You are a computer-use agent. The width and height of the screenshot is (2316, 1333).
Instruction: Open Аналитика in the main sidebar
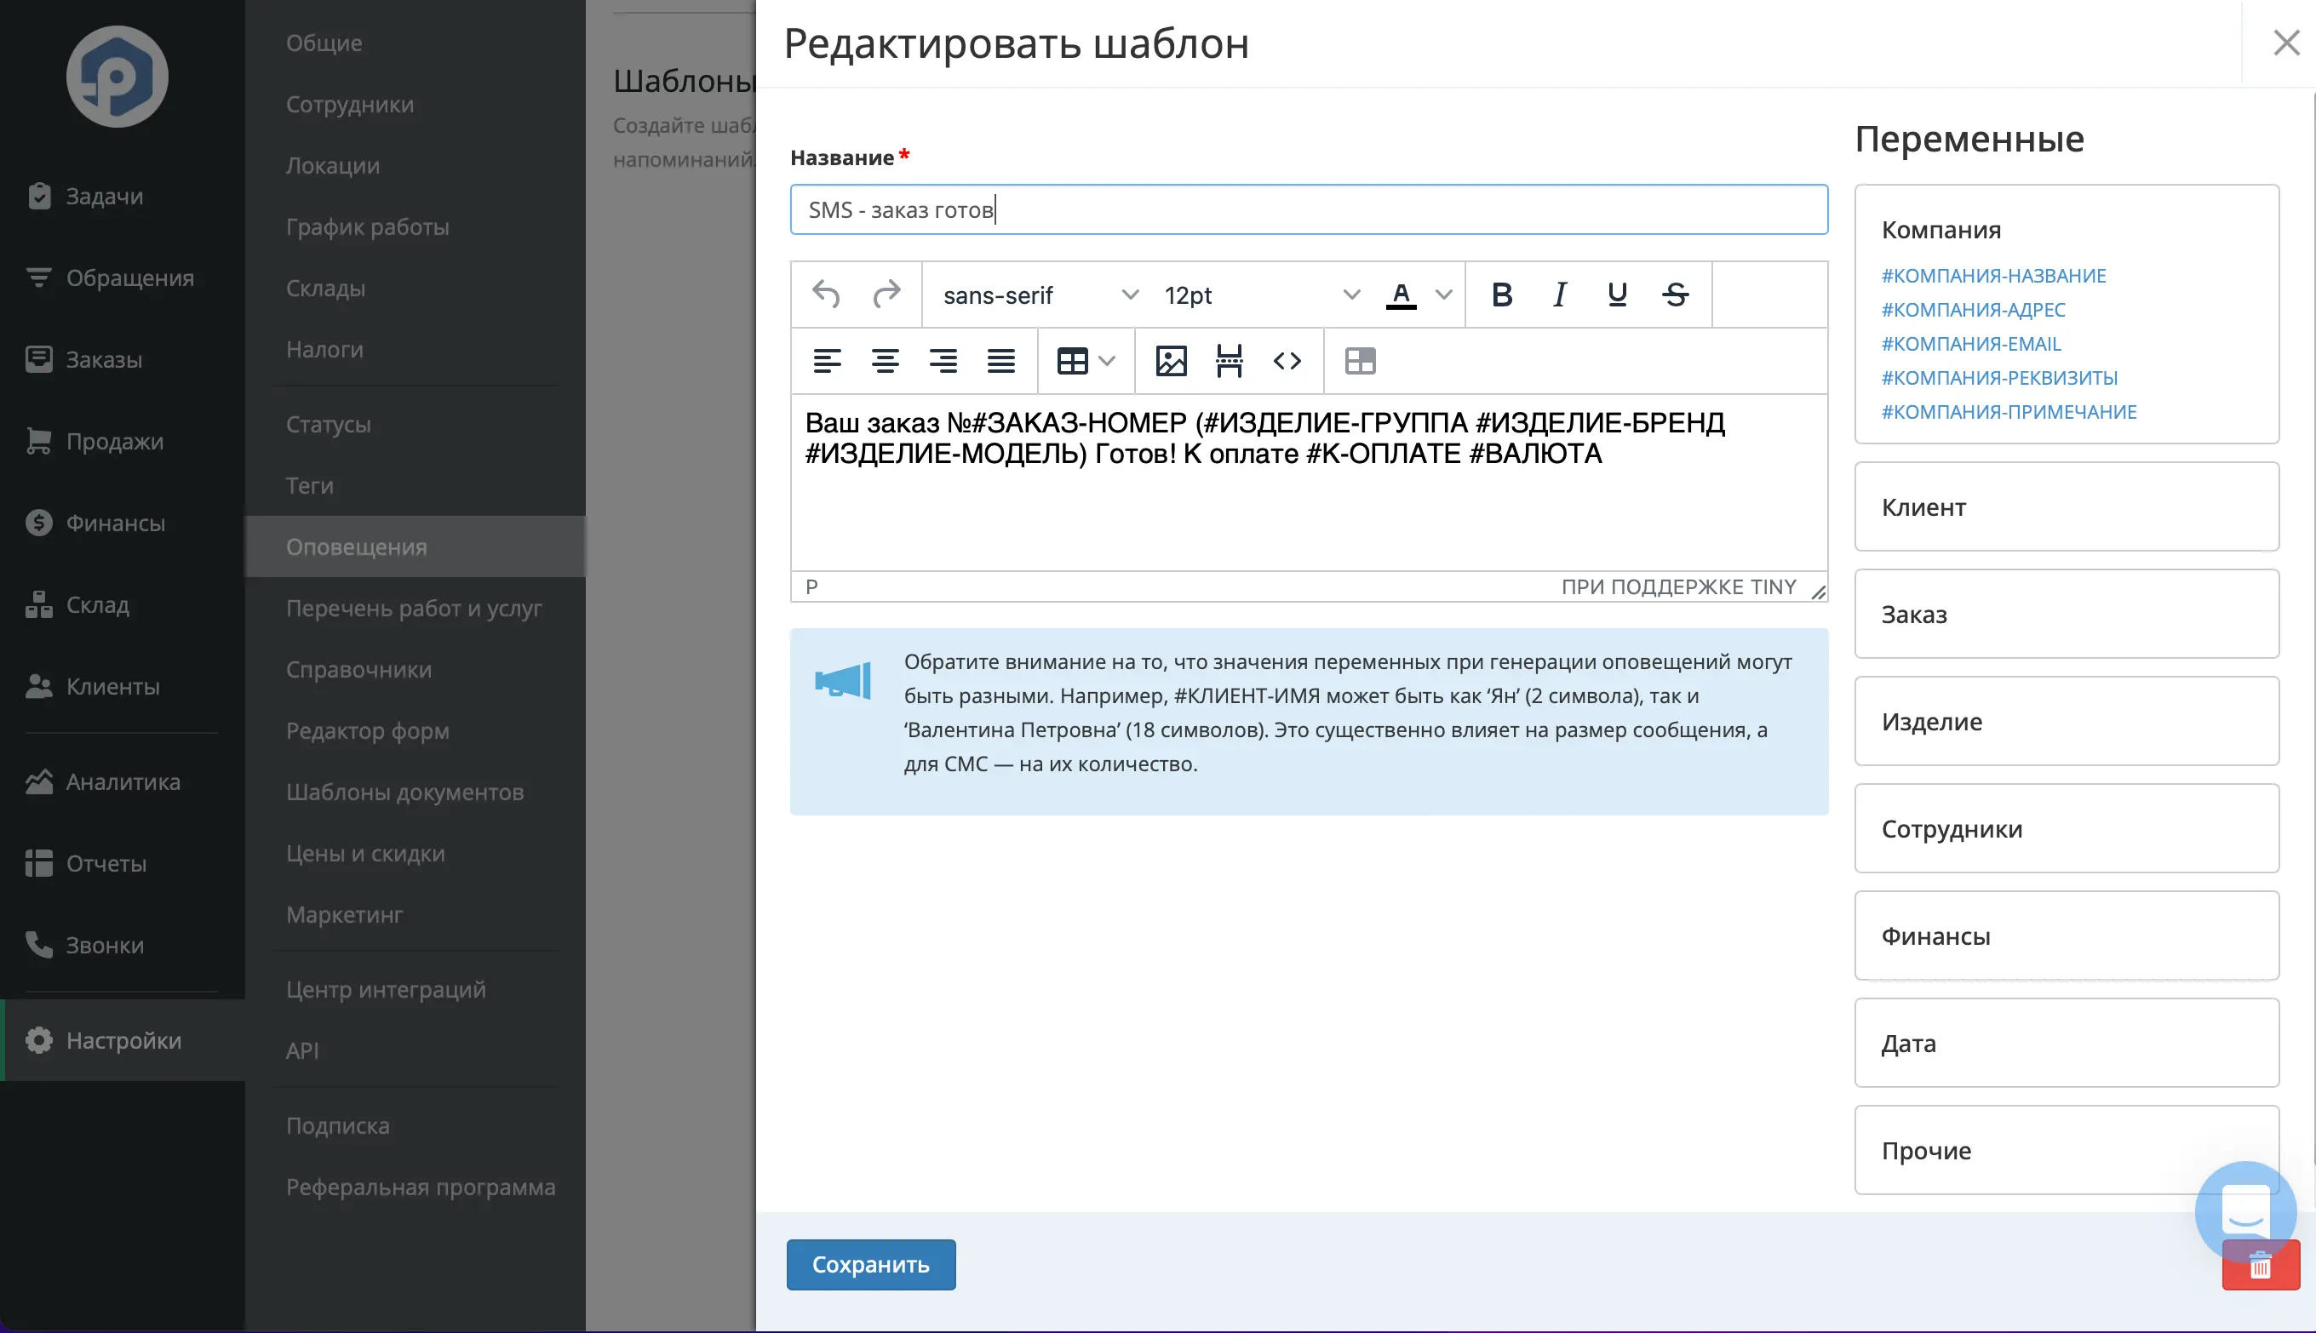(x=123, y=782)
